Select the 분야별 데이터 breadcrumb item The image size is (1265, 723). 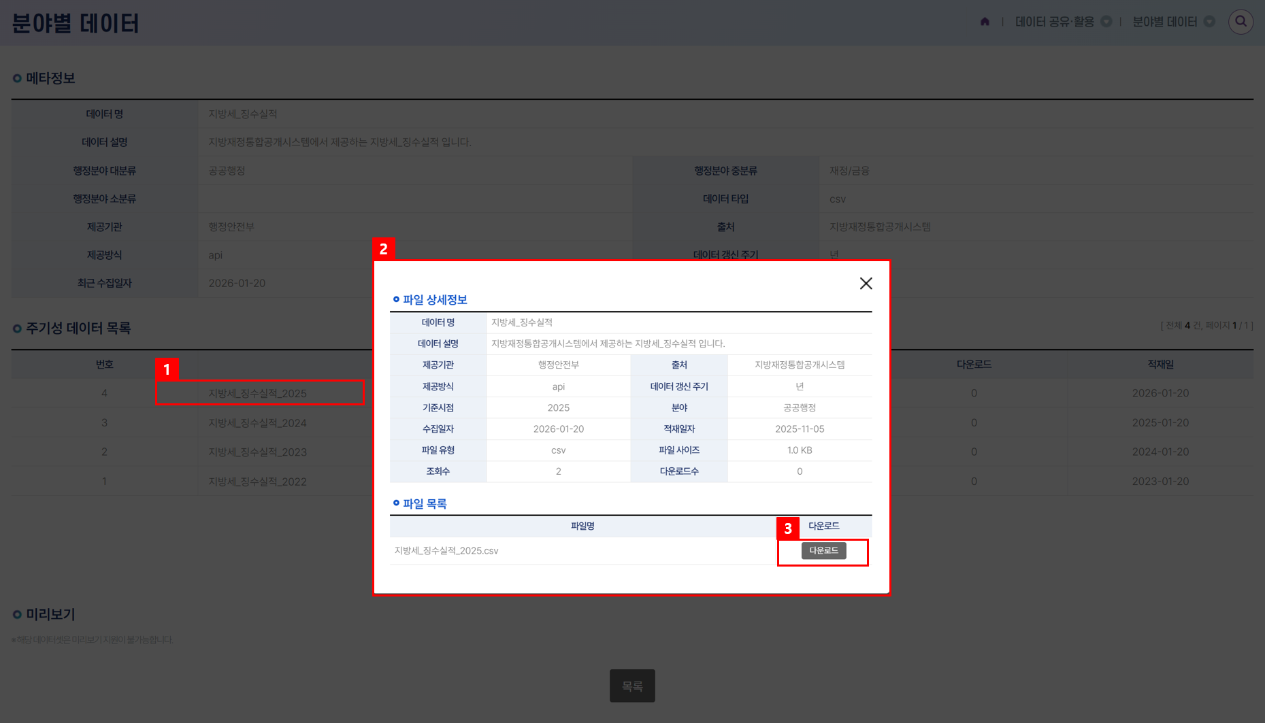tap(1164, 22)
